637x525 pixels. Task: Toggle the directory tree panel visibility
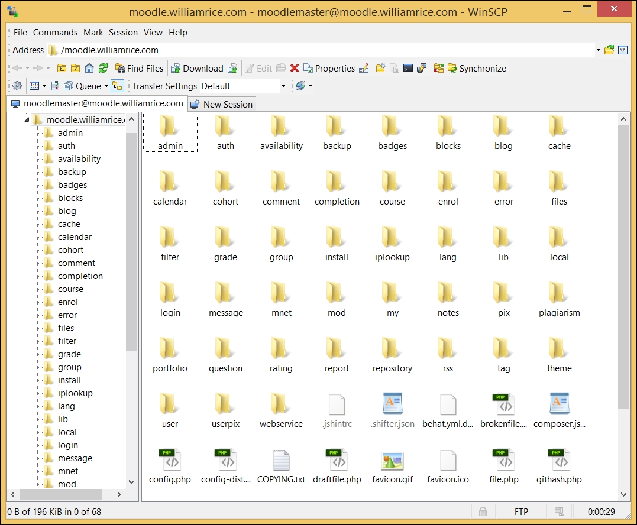coord(118,86)
